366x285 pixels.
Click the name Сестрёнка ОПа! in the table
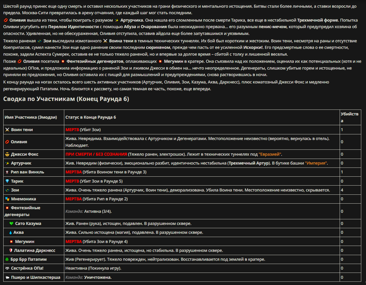27,268
